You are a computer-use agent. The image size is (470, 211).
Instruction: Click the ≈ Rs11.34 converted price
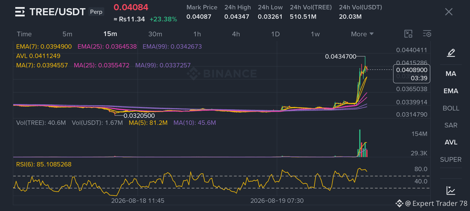[129, 19]
